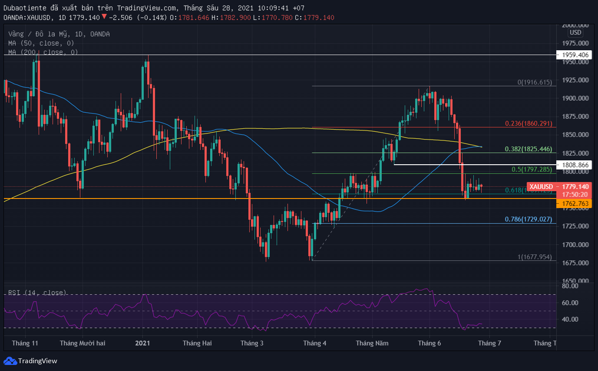Image resolution: width=598 pixels, height=371 pixels.
Task: Select Fibonacci level 0.786(1729.027) label
Action: pos(529,220)
